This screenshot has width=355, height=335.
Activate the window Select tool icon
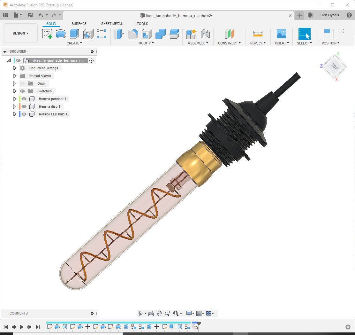coord(304,34)
